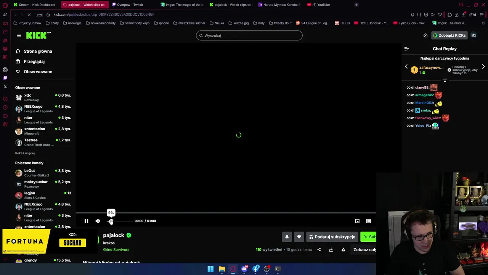Open norwegia bookmark folder

[x=72, y=23]
